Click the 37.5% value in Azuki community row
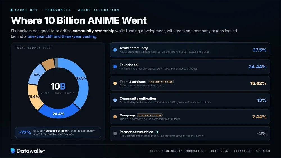Image resolution: width=281 pixels, height=158 pixels. [x=259, y=50]
